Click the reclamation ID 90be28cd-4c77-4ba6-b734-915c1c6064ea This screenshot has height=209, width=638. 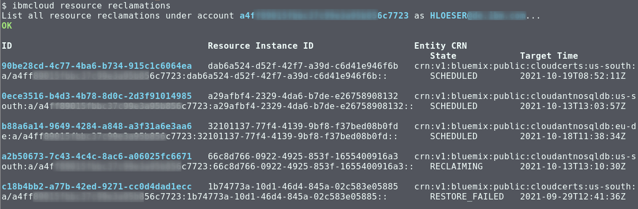(97, 66)
